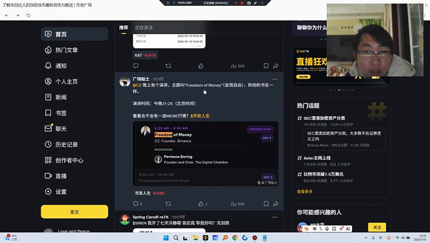Screen dimensions: 430x243
Task: Open the Binance News SEC article card
Action: click(344, 139)
